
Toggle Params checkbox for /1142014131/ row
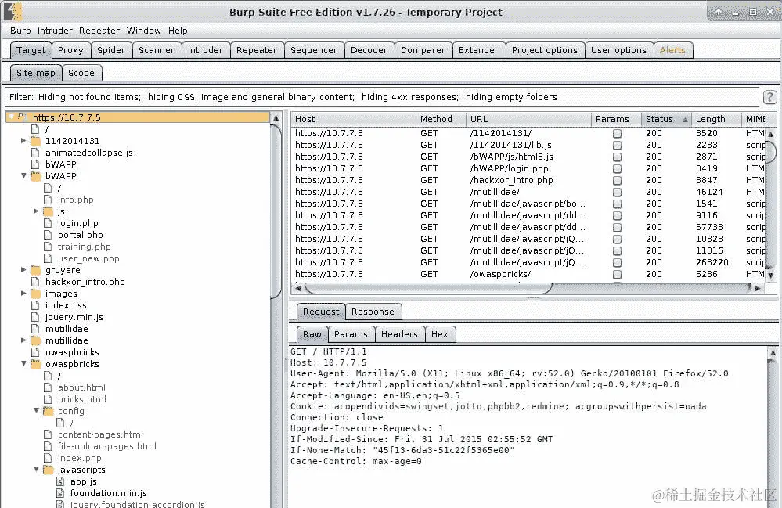point(617,134)
